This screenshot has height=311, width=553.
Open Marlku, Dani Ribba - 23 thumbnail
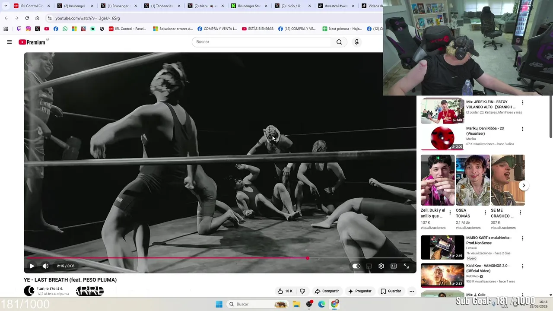click(442, 138)
